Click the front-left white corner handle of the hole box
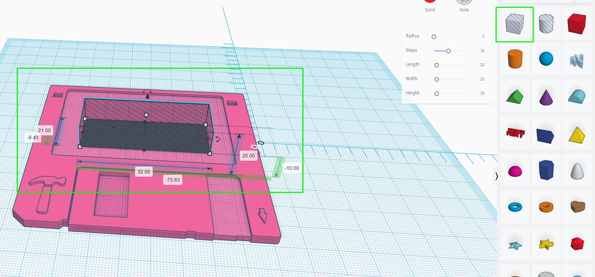 click(80, 146)
